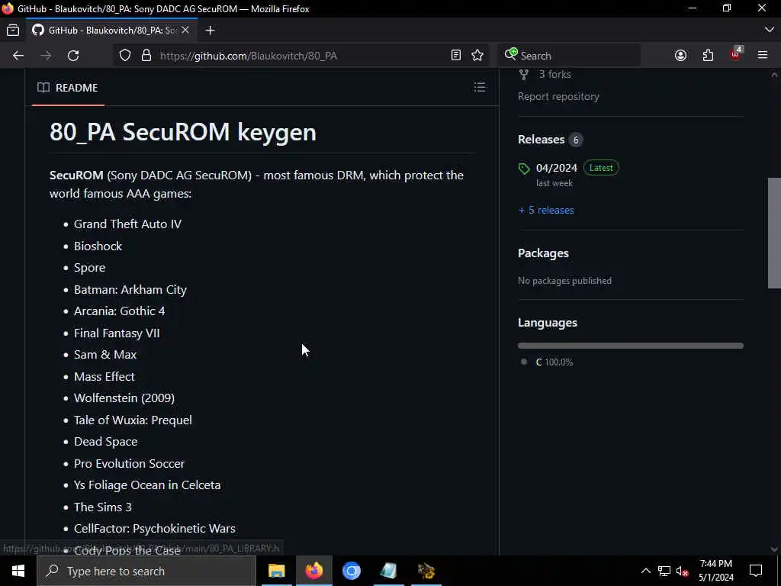Click the GitHub URL in address bar
The height and width of the screenshot is (586, 781).
248,56
